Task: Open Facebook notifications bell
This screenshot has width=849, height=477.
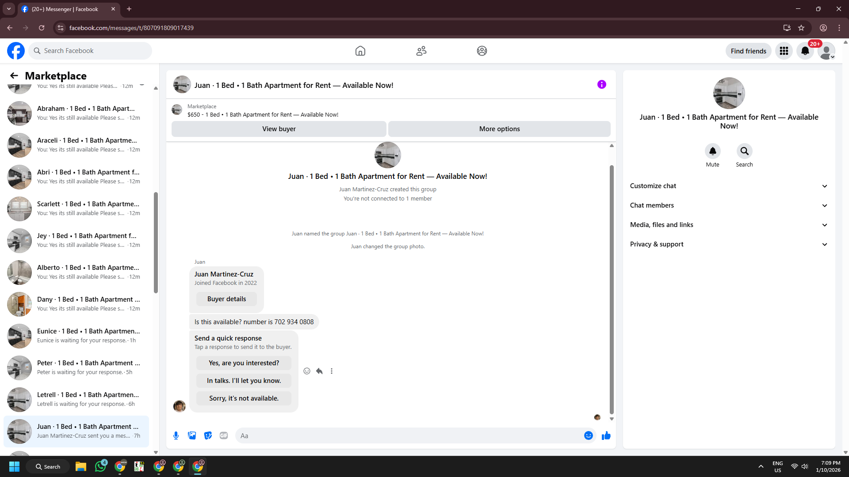Action: click(x=805, y=51)
